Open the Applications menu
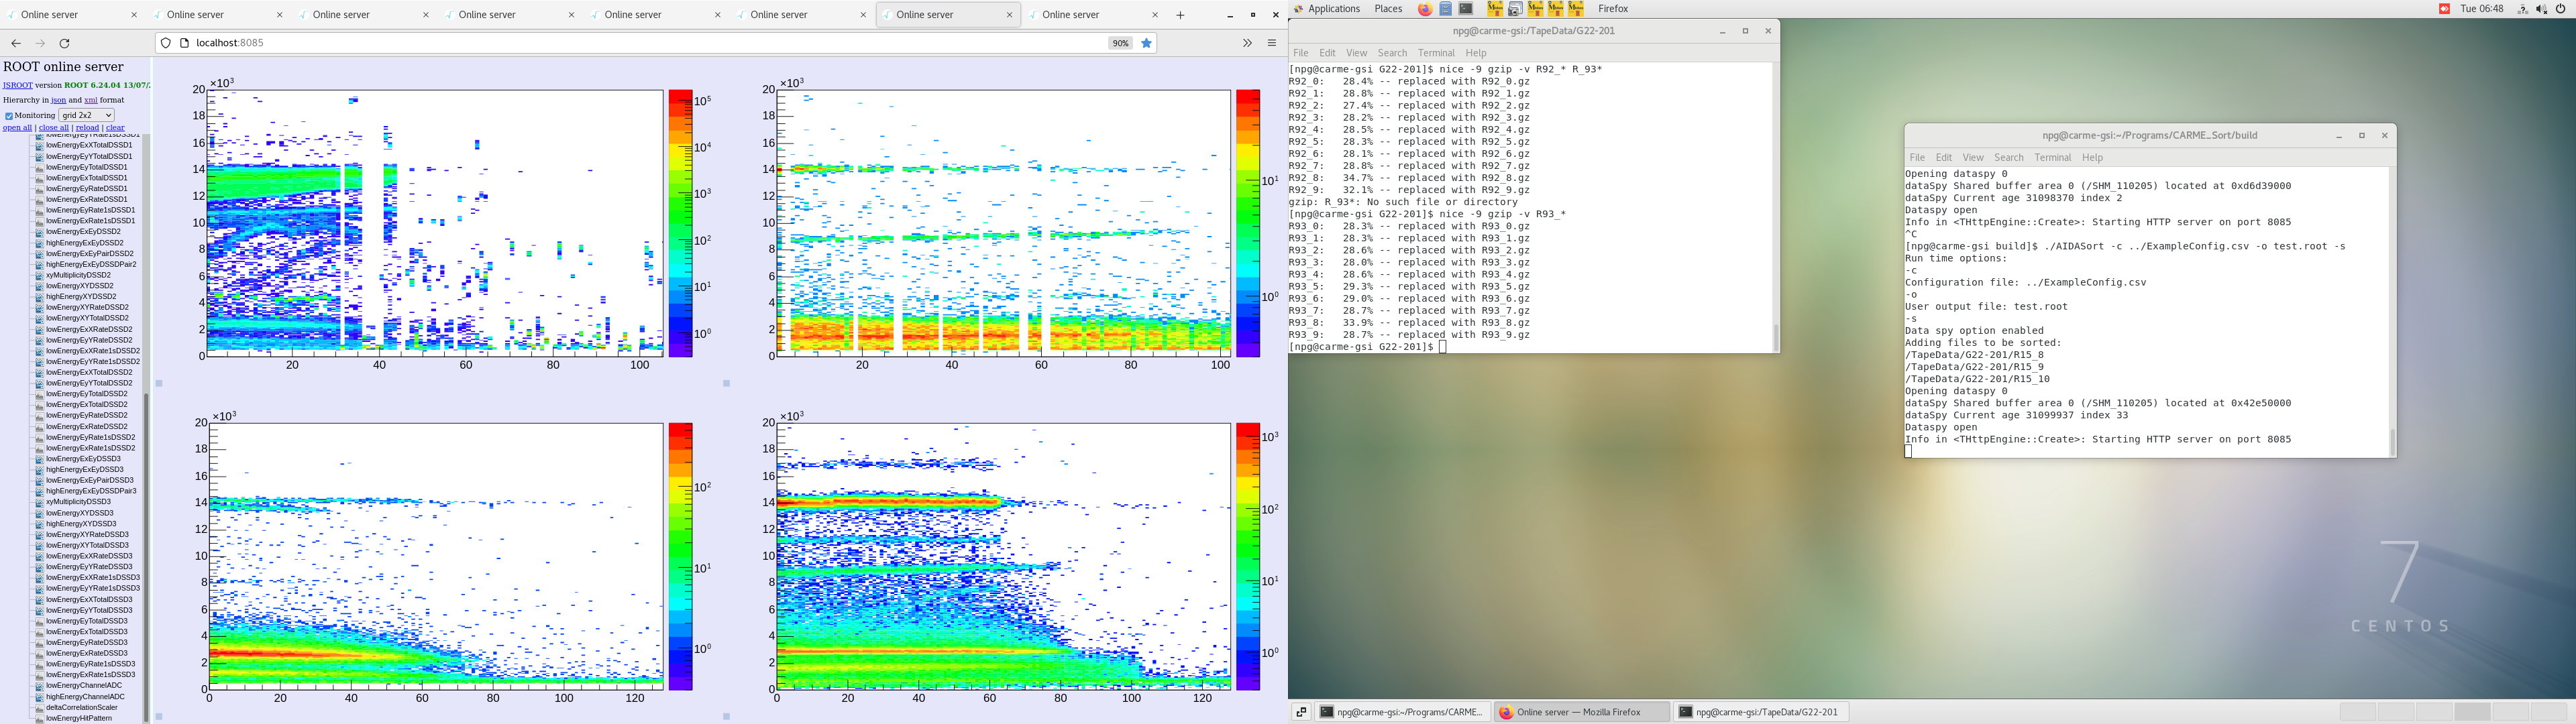Image resolution: width=2576 pixels, height=724 pixels. pyautogui.click(x=1333, y=9)
